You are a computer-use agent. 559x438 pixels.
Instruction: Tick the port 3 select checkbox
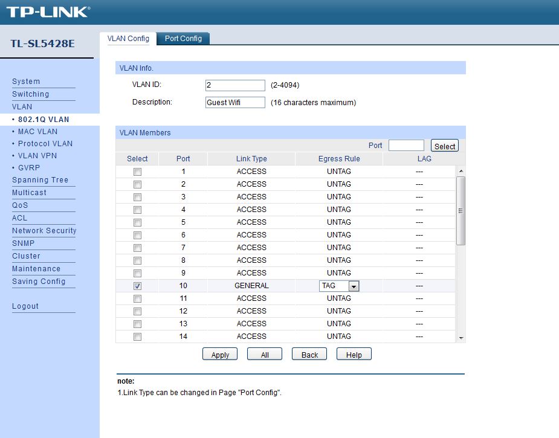click(137, 197)
